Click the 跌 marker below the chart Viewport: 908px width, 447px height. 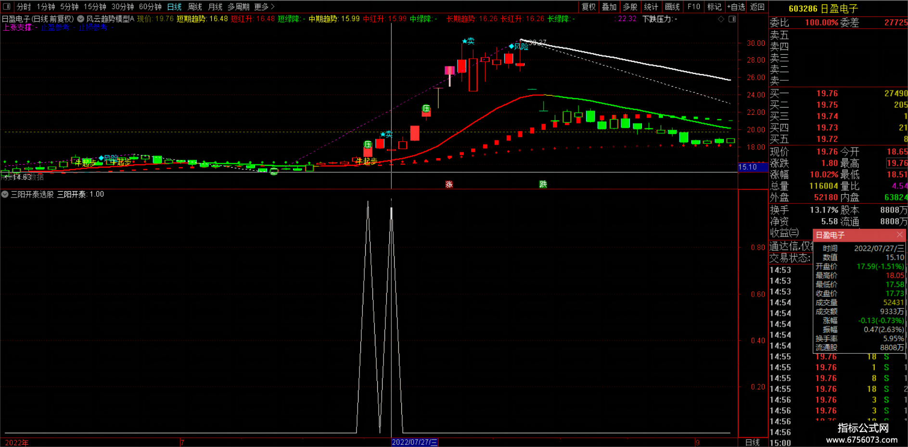[x=543, y=185]
